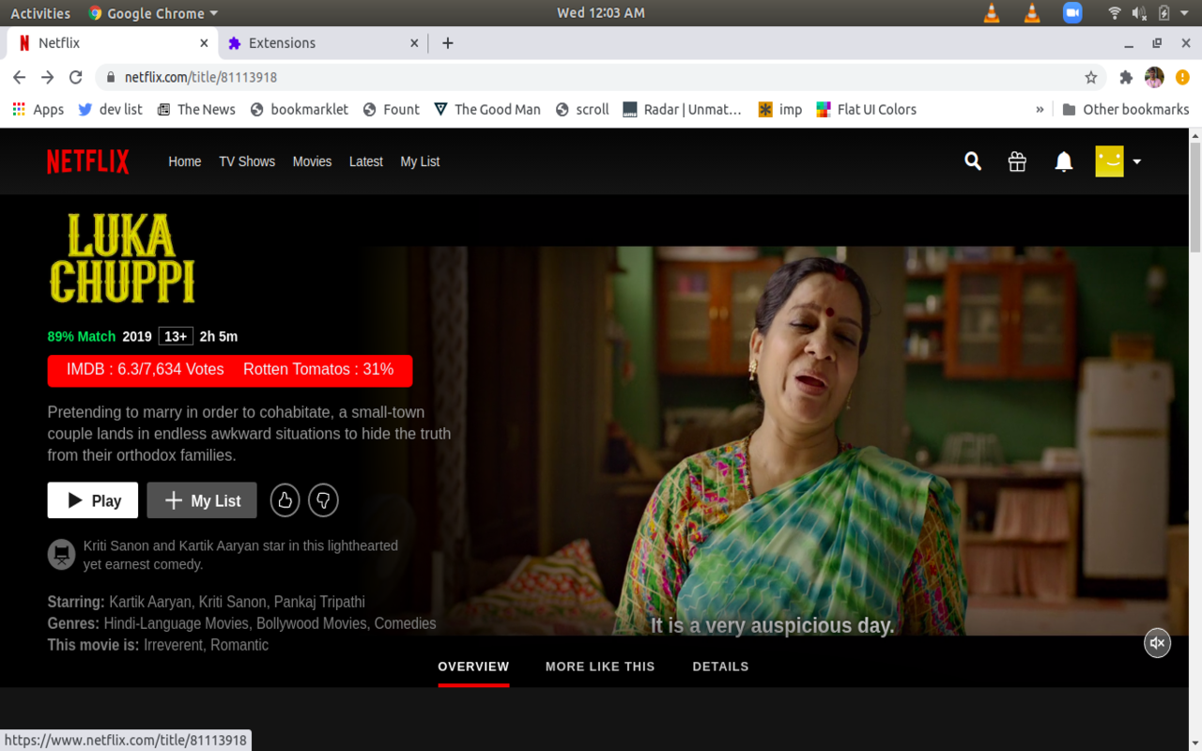Open Pankaj Tripathi cast link

click(319, 602)
